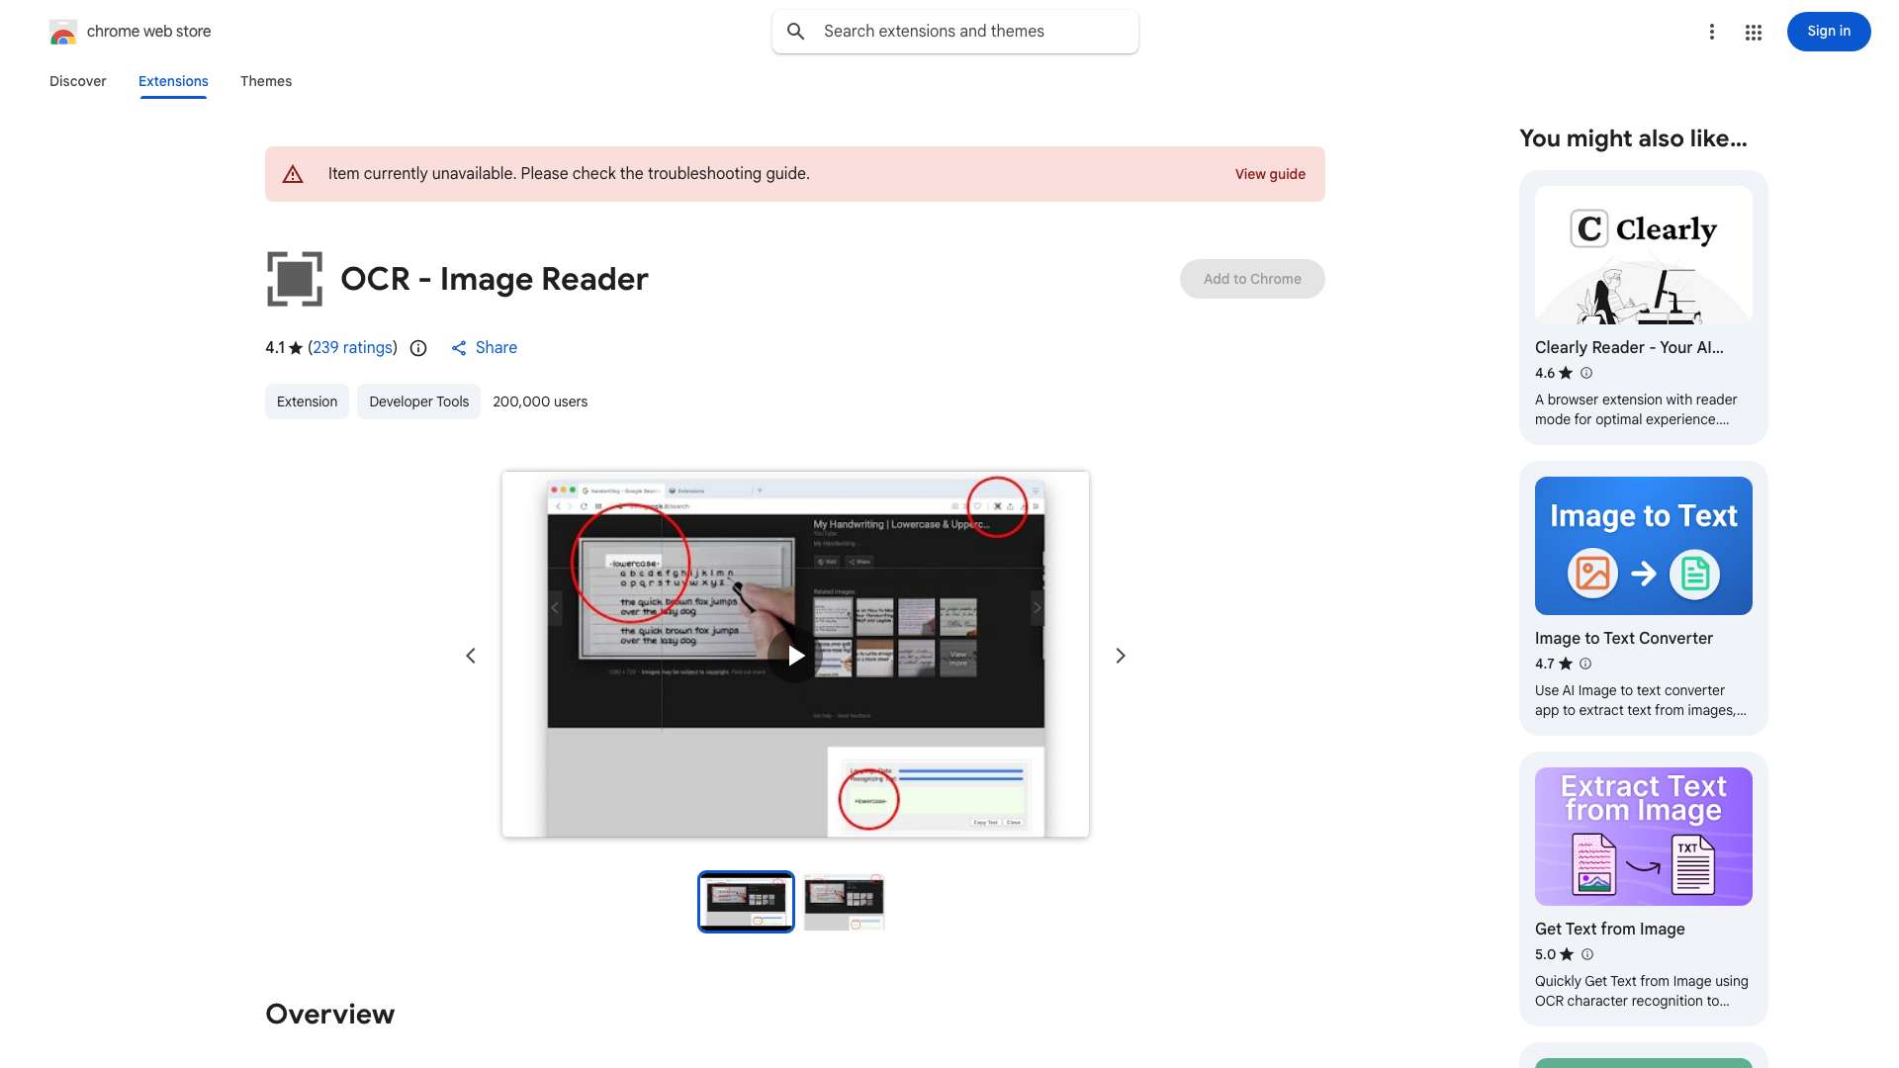Open the Clearly Reader card image
1899x1068 pixels.
pyautogui.click(x=1644, y=255)
